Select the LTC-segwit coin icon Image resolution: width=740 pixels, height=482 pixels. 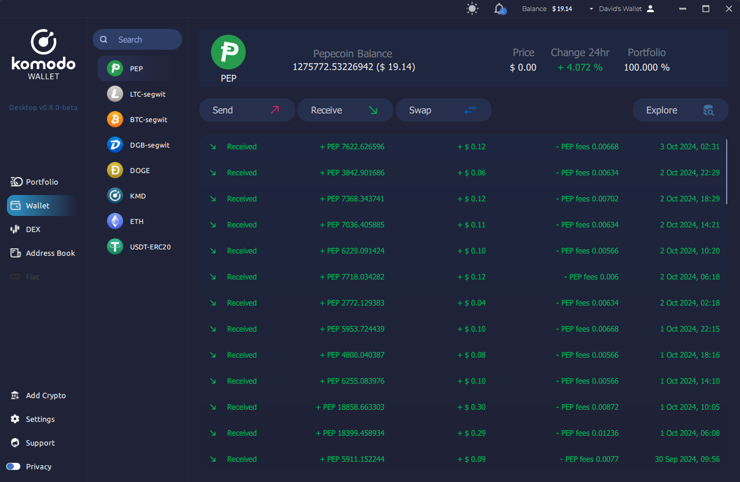pyautogui.click(x=115, y=94)
